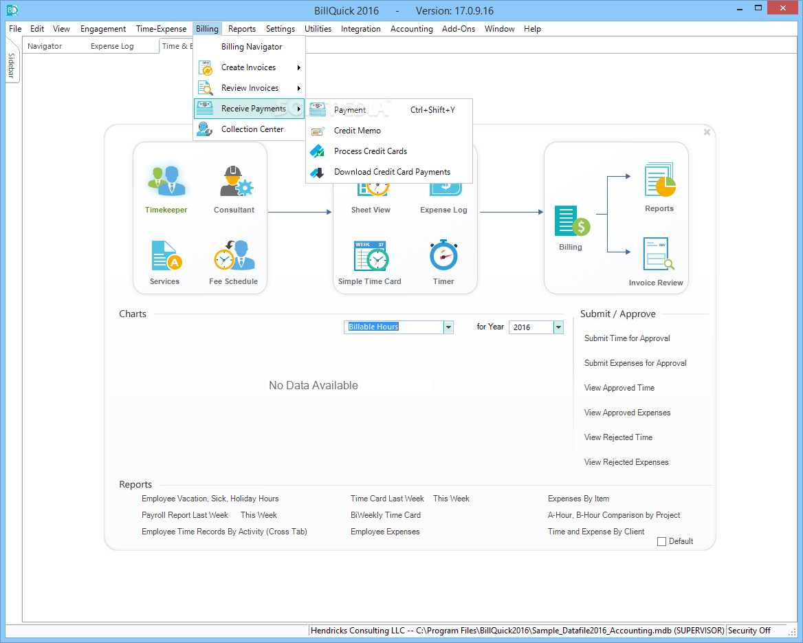
Task: Open the Utilities menu
Action: (318, 29)
